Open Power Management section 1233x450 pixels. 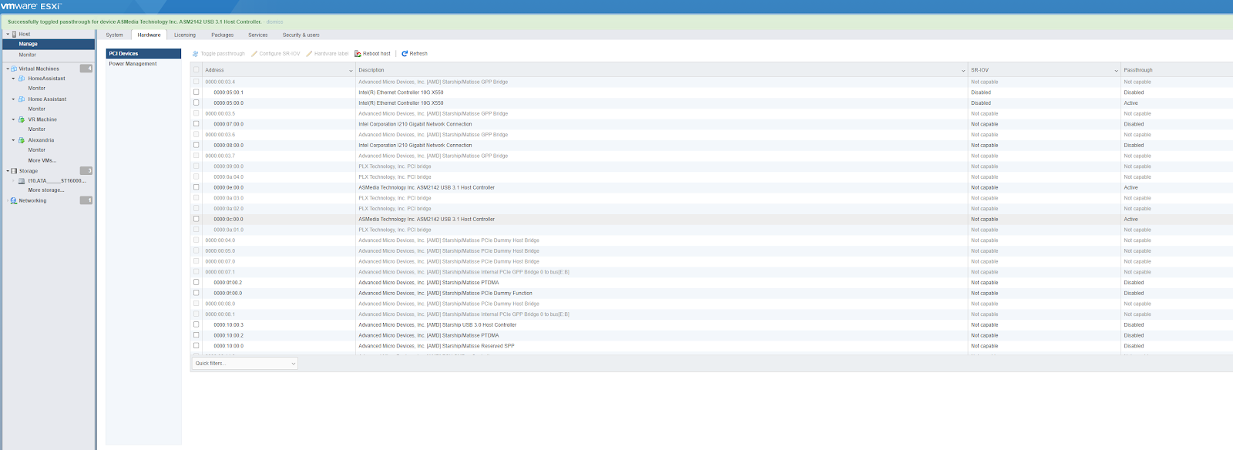133,64
